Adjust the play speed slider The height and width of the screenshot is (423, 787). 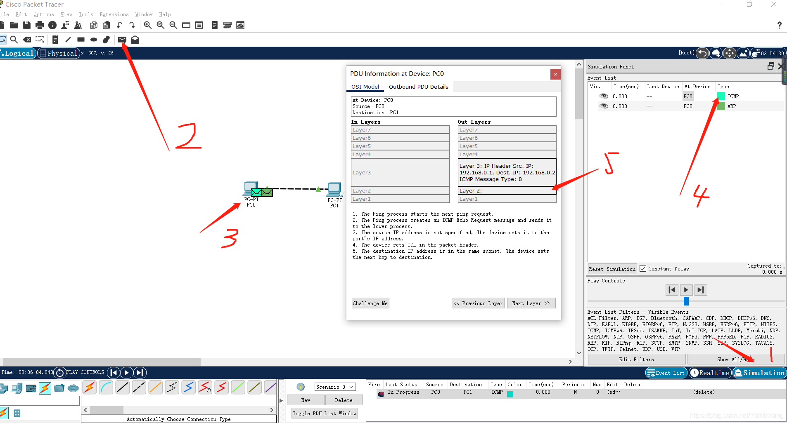point(686,301)
